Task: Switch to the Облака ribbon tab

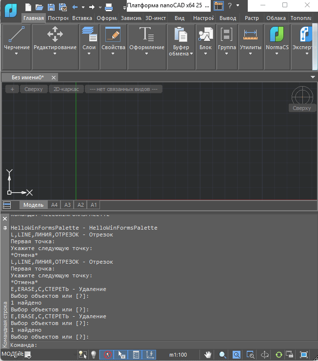Action: click(x=276, y=18)
